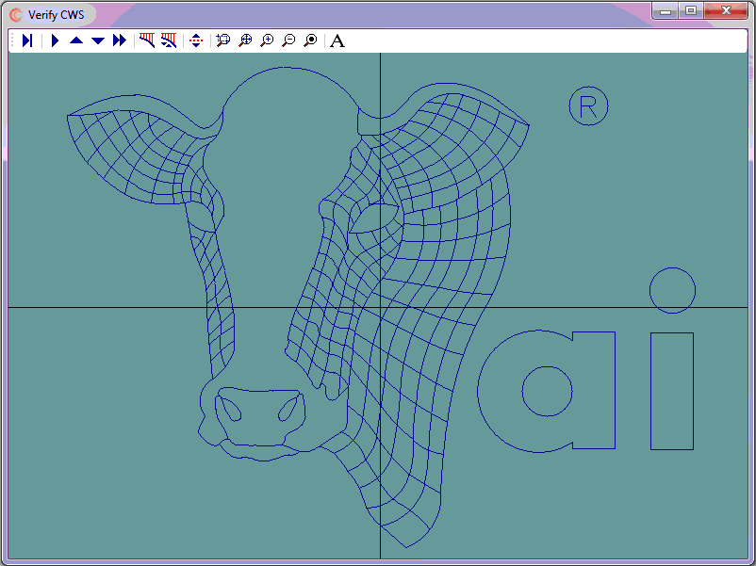
Task: Click the Verify CWS app icon in title bar
Action: tap(16, 15)
